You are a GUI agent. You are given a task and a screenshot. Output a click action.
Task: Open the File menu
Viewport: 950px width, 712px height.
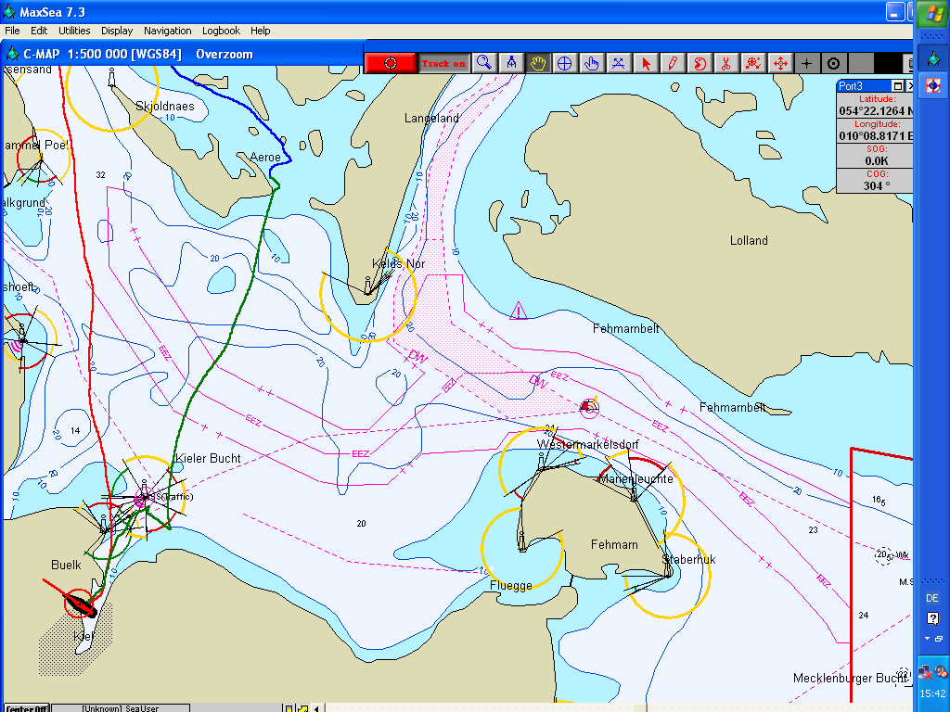(x=12, y=31)
